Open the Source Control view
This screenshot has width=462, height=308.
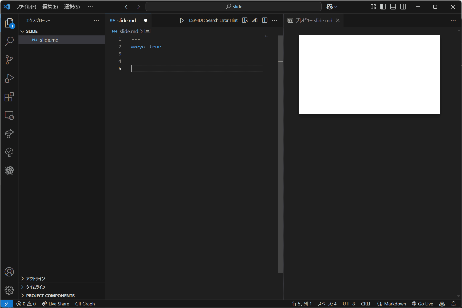(9, 60)
